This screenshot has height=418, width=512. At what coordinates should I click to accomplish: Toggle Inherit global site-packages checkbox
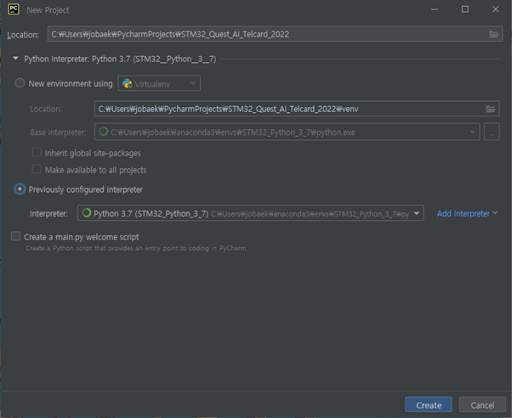pyautogui.click(x=37, y=152)
